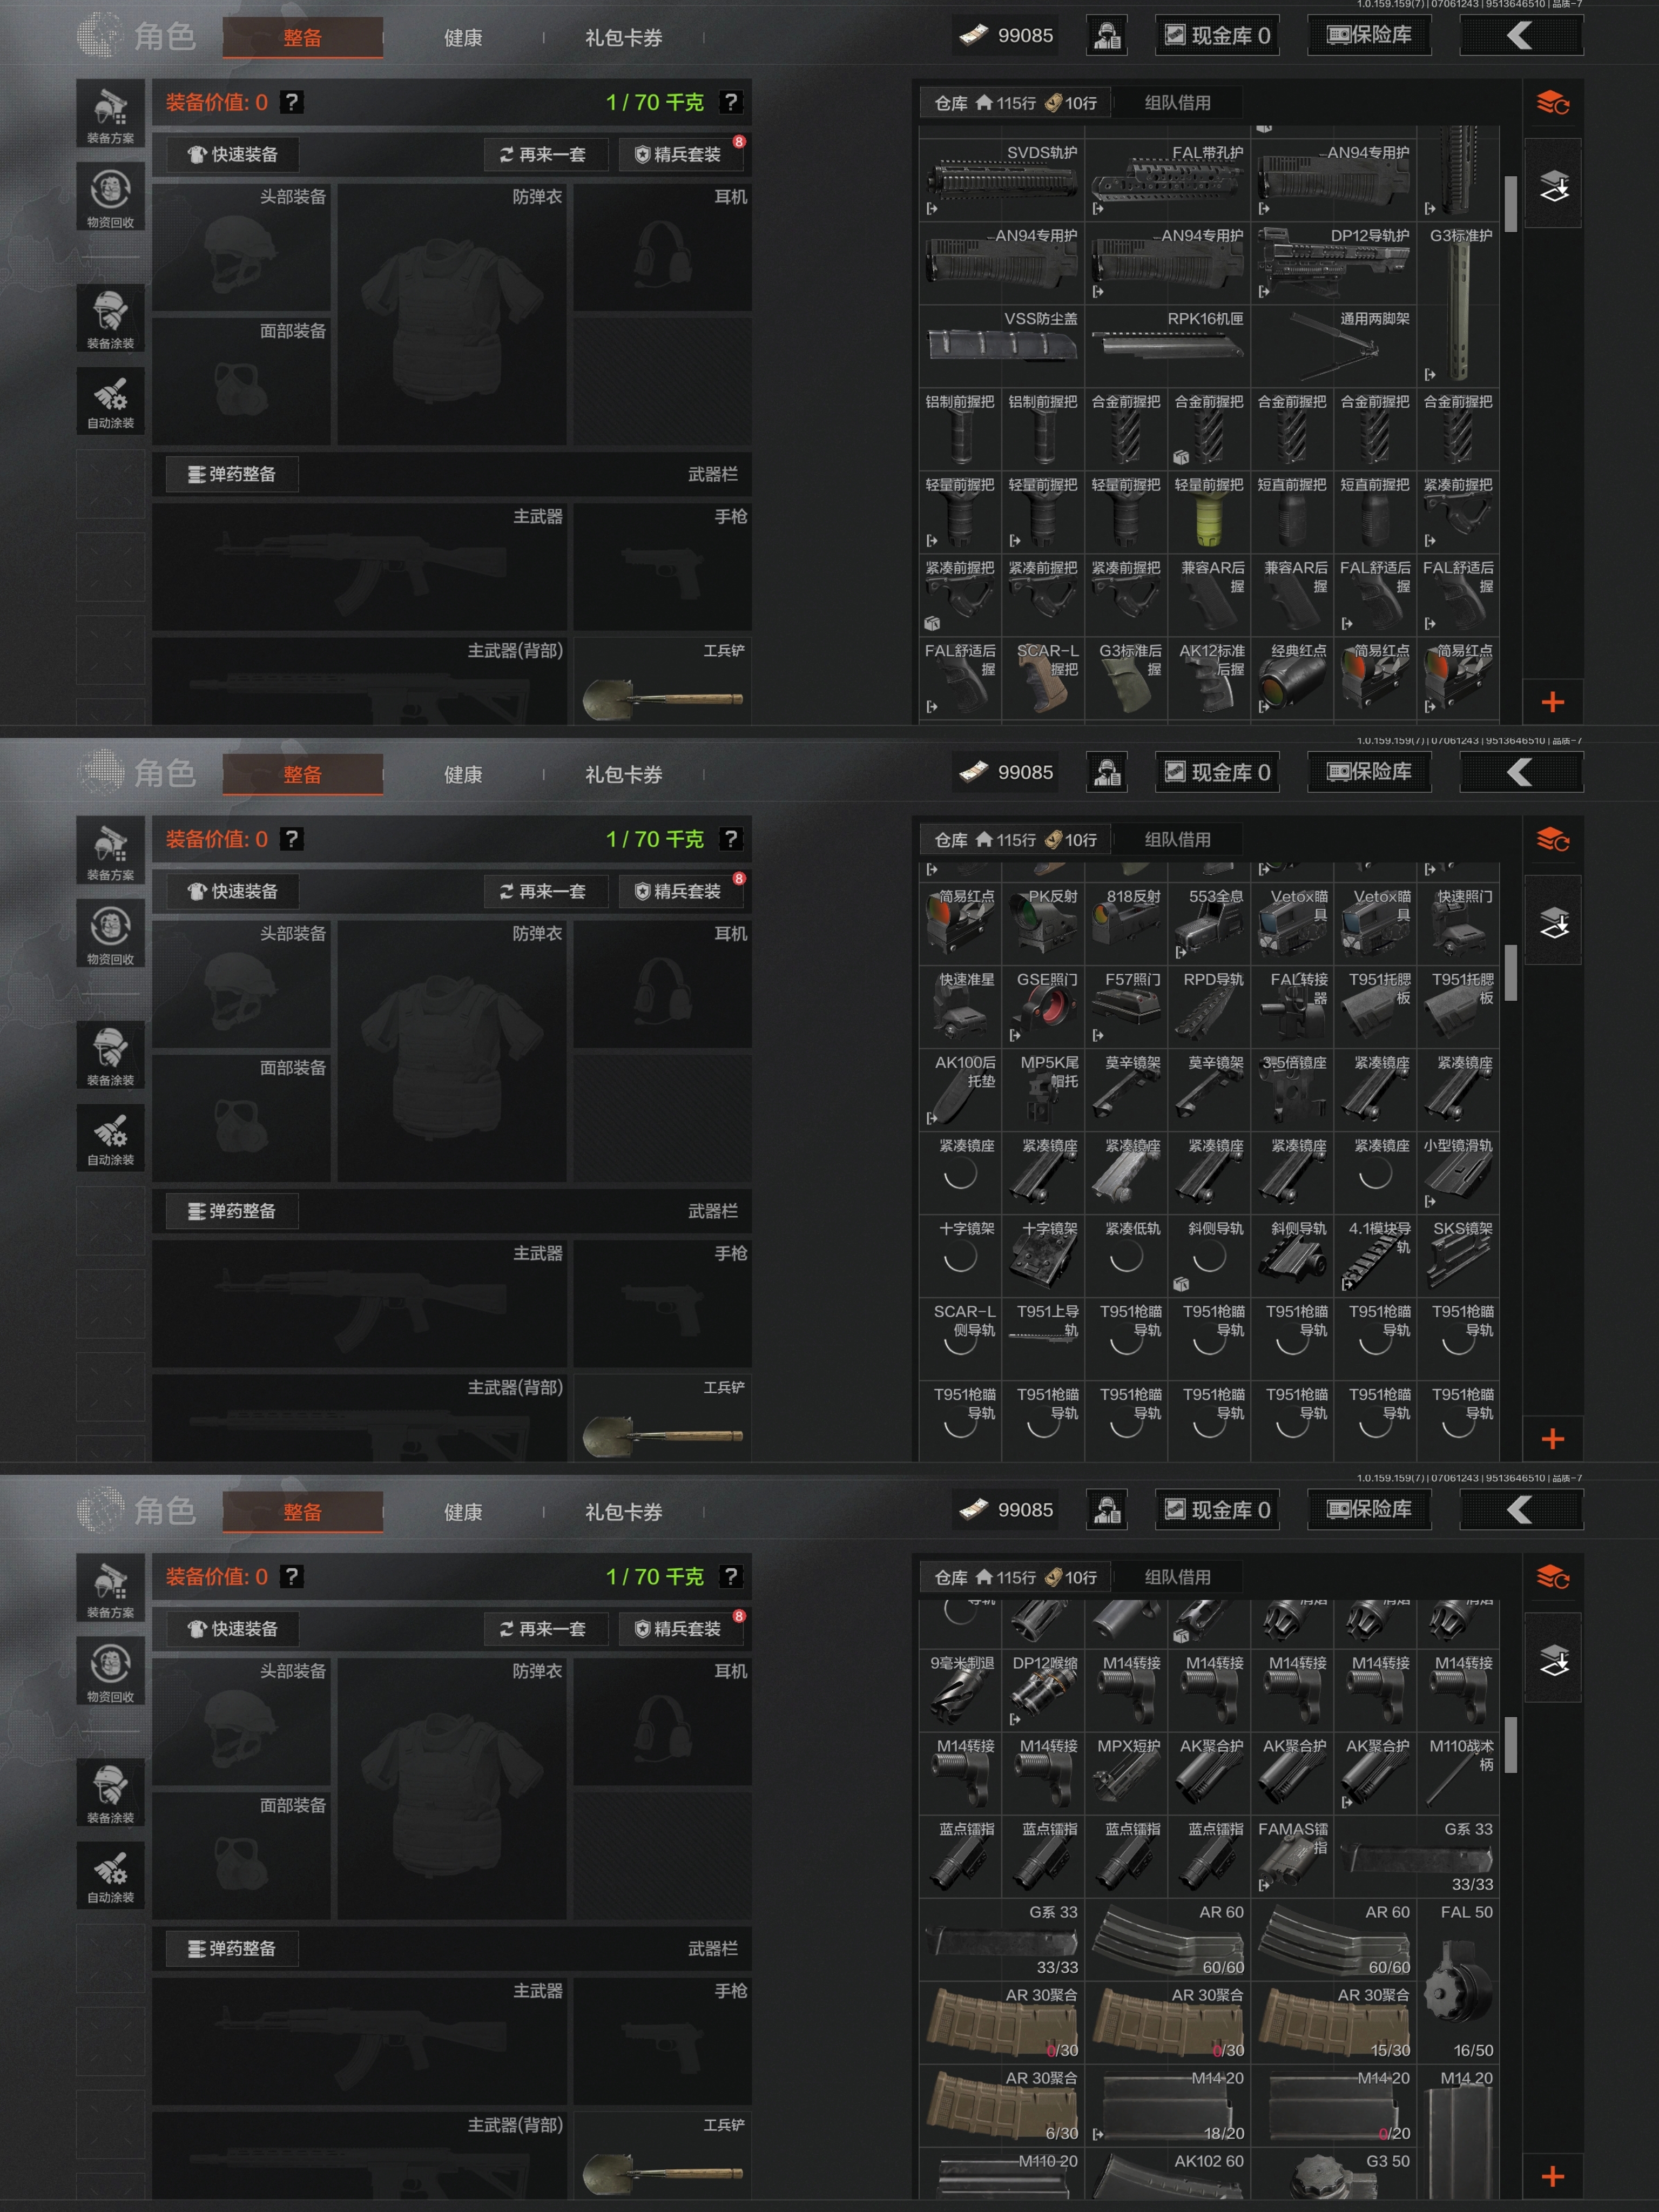Pick the 9毫米制退 muzzle brake
The height and width of the screenshot is (2212, 1659).
point(960,1689)
